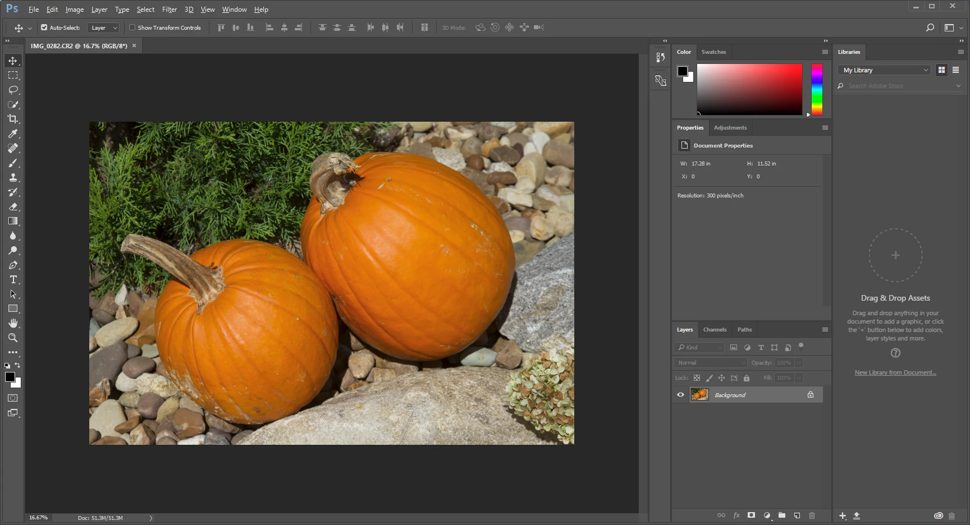Select the Lasso tool
The height and width of the screenshot is (525, 970).
pos(13,90)
